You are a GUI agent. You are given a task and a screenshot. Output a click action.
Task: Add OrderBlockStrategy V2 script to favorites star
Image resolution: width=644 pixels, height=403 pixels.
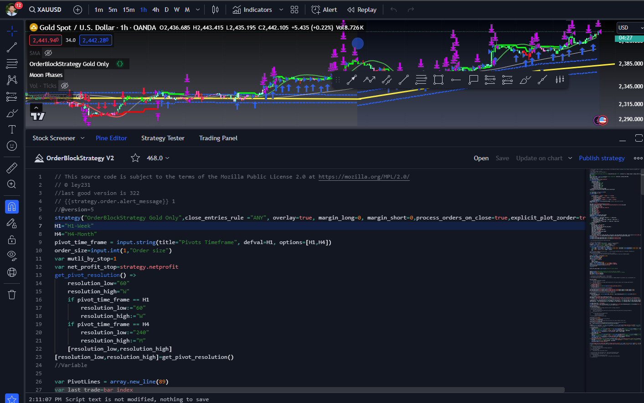[135, 158]
